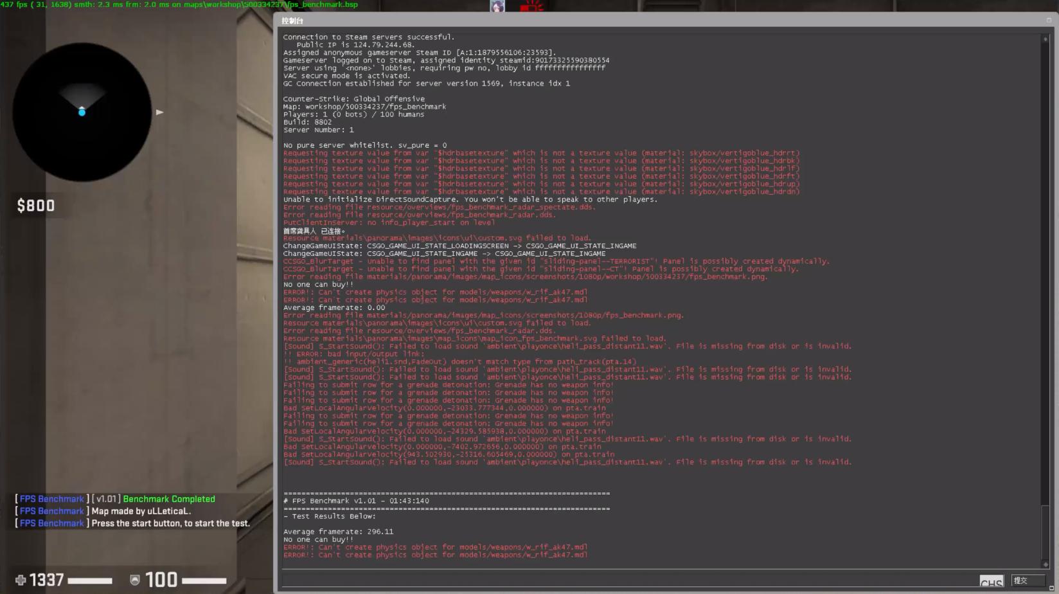Click the 'Counter-Strike: Global Offensive' console line
The height and width of the screenshot is (594, 1059).
tap(354, 99)
